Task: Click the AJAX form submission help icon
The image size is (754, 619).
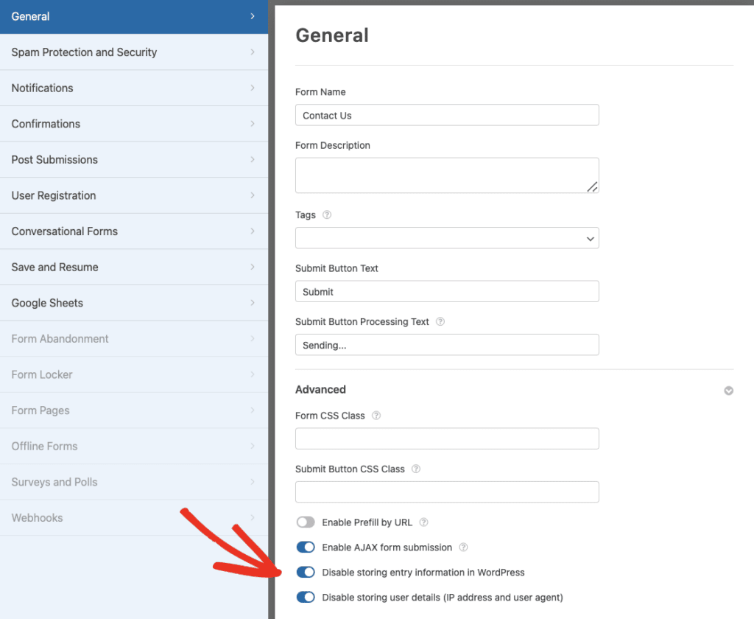Action: [x=463, y=547]
